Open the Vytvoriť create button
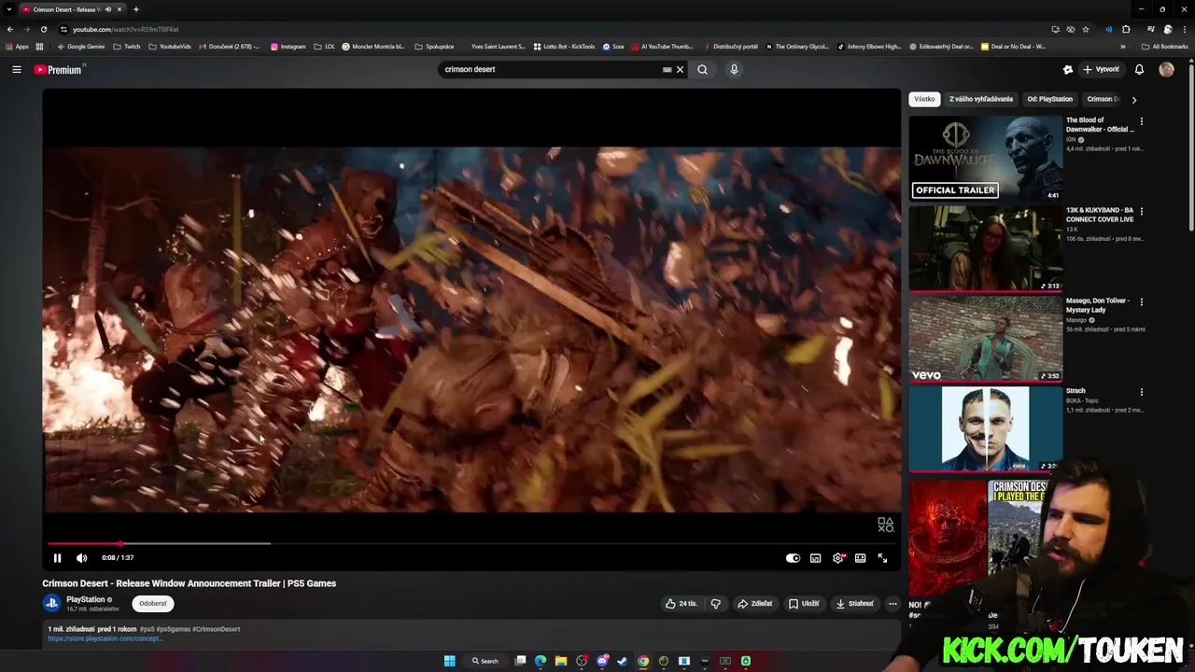The width and height of the screenshot is (1195, 672). point(1101,69)
